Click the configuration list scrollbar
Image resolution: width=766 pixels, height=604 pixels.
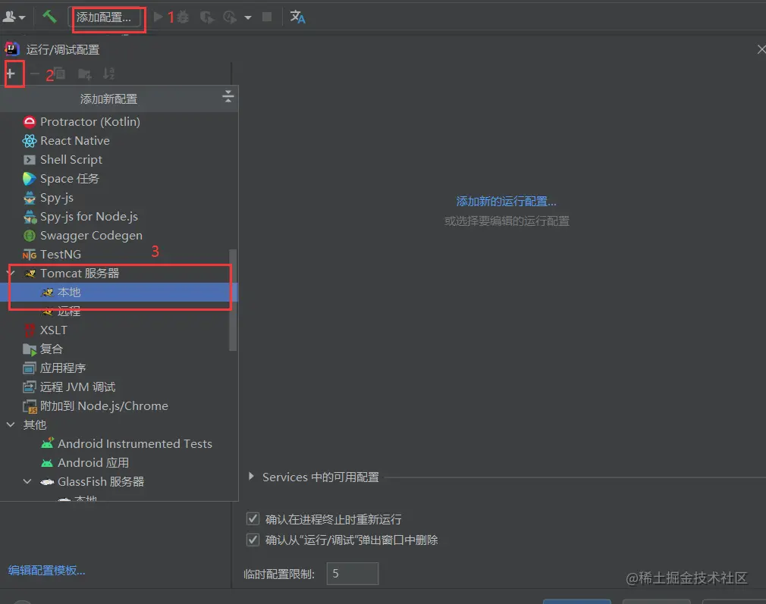pyautogui.click(x=233, y=300)
